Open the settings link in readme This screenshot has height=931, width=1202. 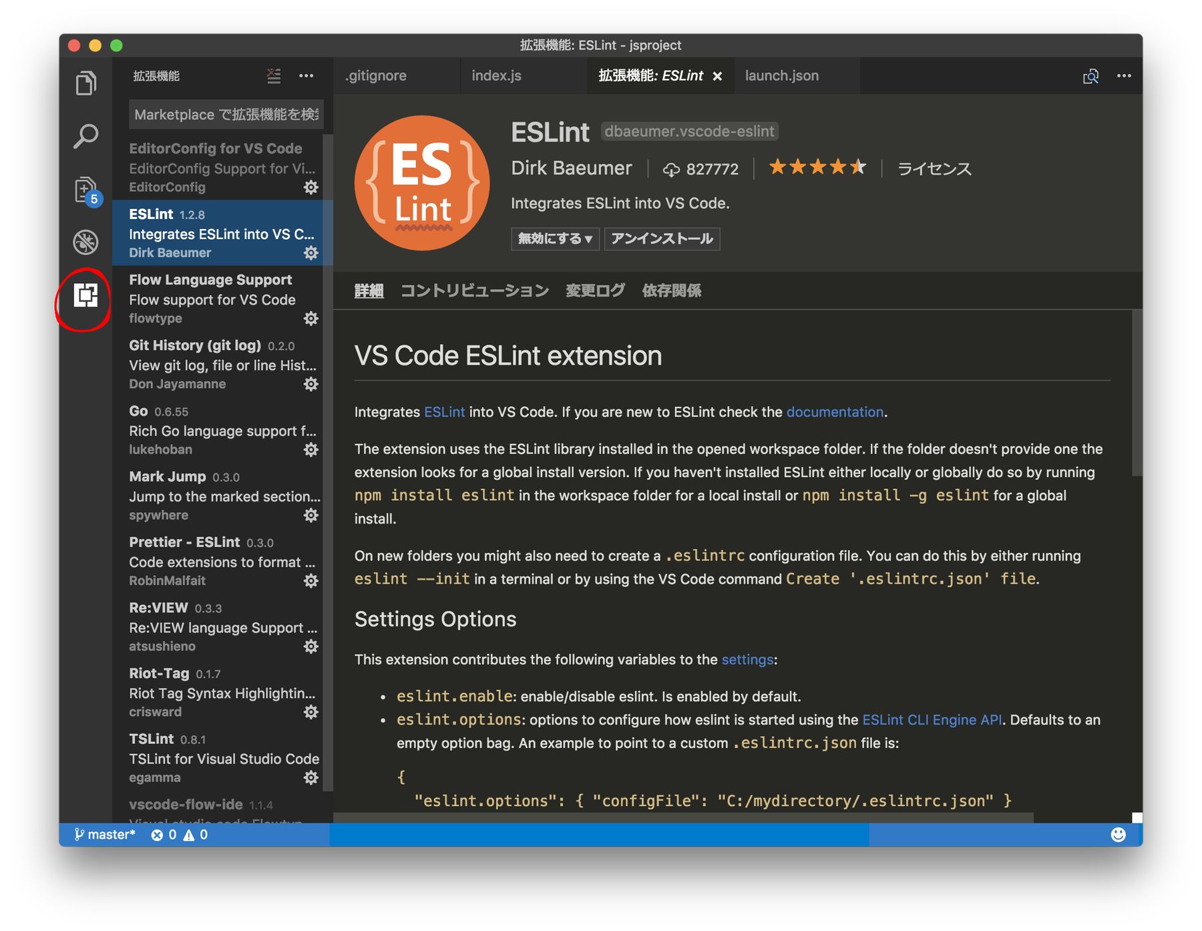[x=747, y=660]
